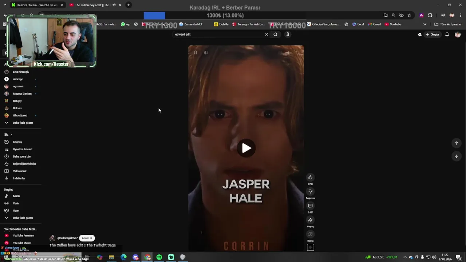Viewport: 466px width, 262px height.
Task: Open Tureng - Turkish En... bookmark
Action: point(248,24)
